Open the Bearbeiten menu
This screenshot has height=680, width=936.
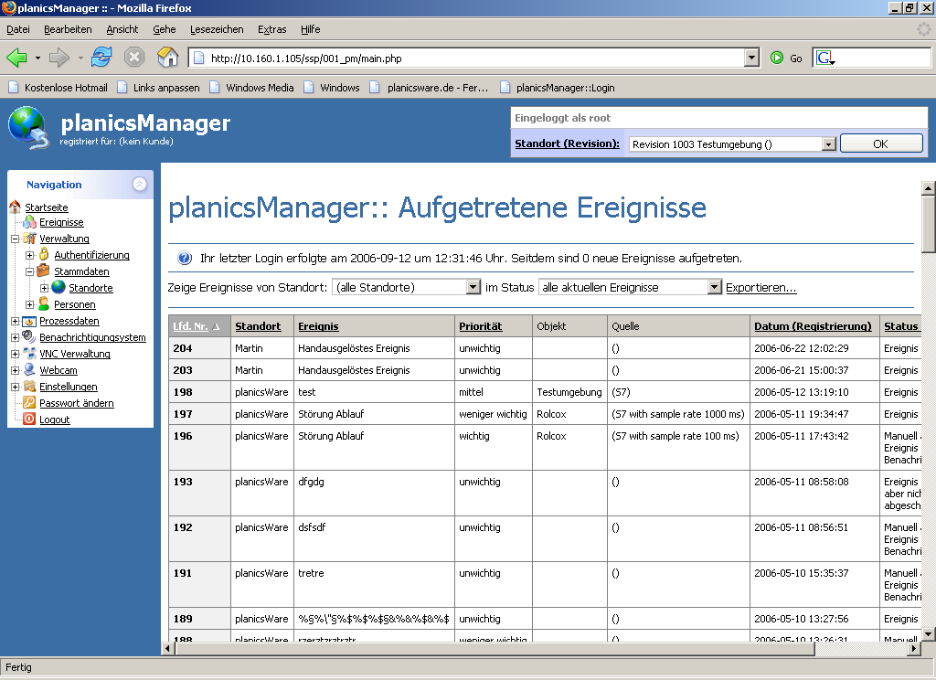click(x=68, y=29)
